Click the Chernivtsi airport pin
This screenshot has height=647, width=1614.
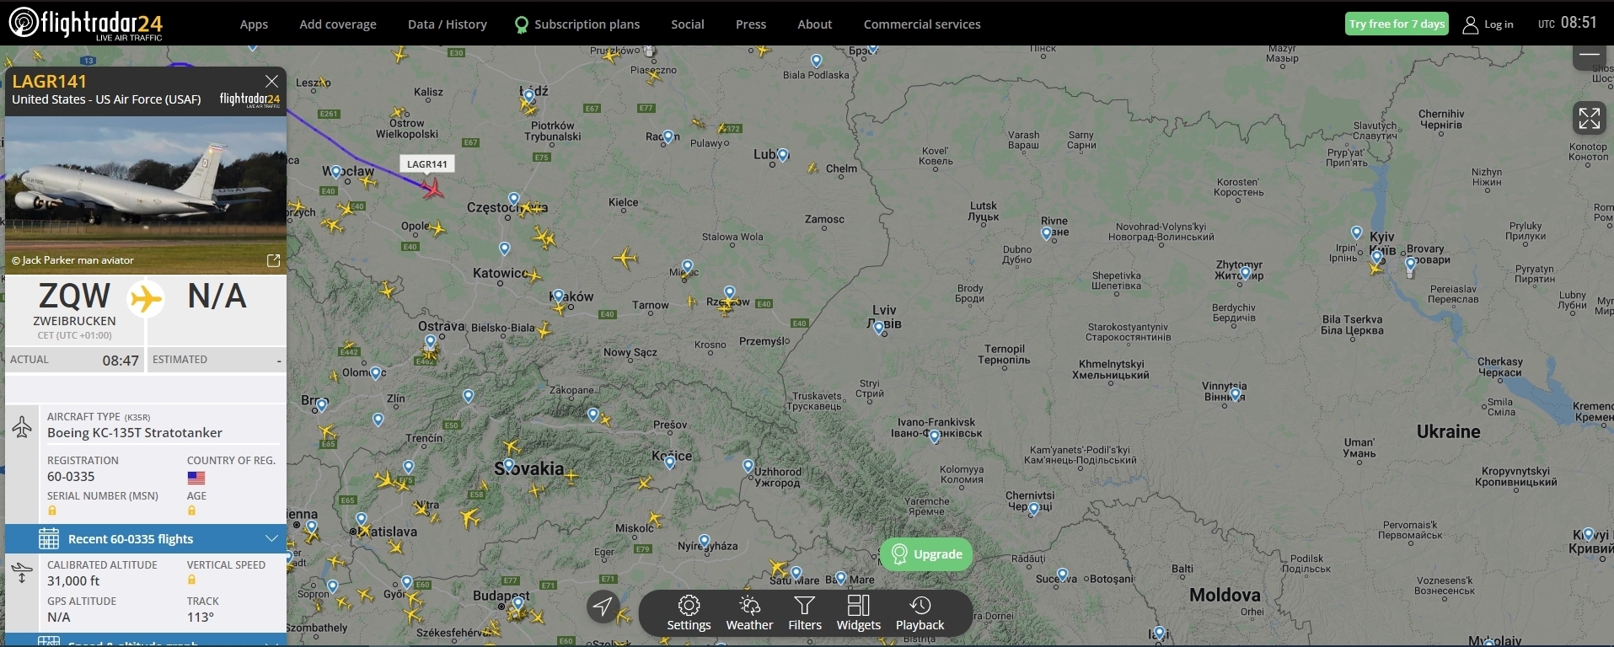point(1033,509)
